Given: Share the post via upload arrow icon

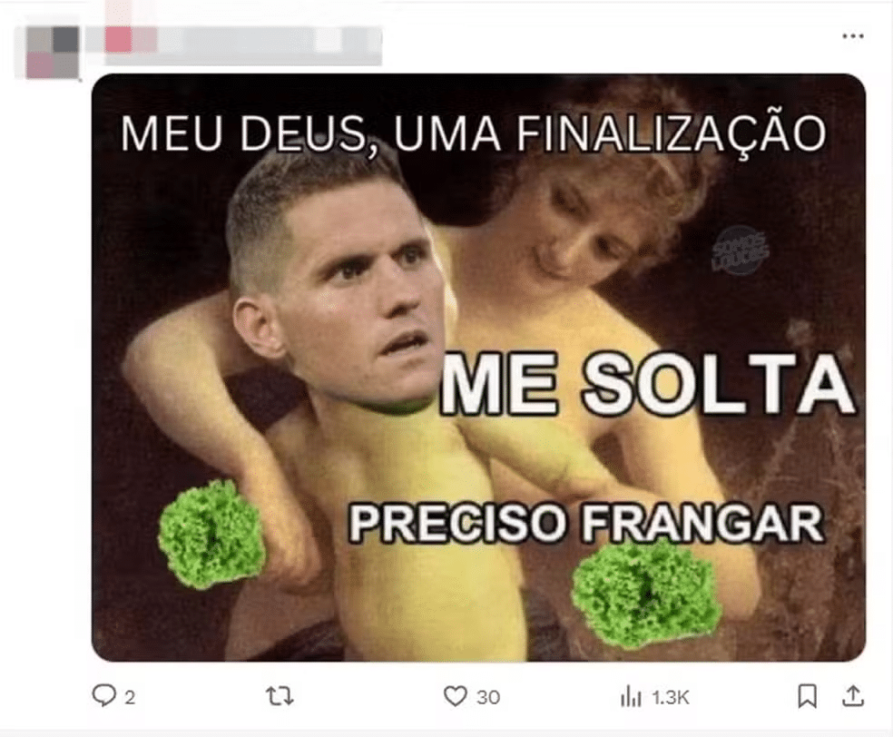Looking at the screenshot, I should pos(853,695).
